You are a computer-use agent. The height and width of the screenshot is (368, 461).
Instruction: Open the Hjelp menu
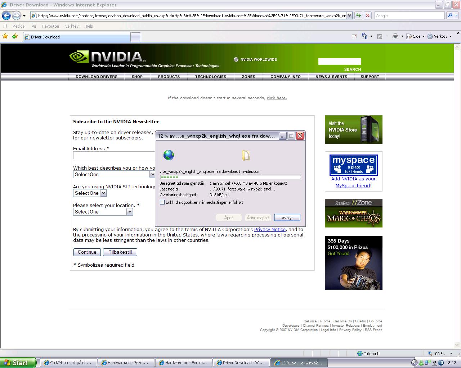click(x=89, y=26)
